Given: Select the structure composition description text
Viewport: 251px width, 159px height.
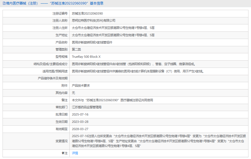Looking at the screenshot, I should (x=134, y=64).
